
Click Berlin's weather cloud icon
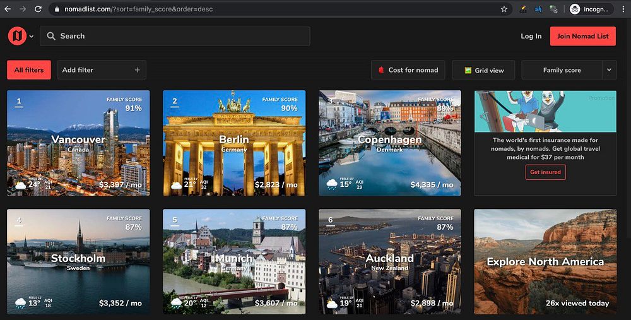(176, 185)
